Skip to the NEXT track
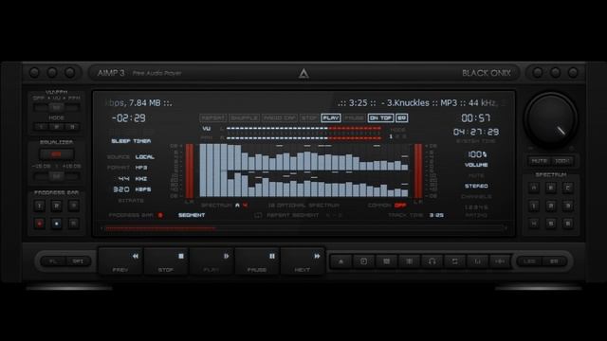The height and width of the screenshot is (341, 607). pos(303,261)
